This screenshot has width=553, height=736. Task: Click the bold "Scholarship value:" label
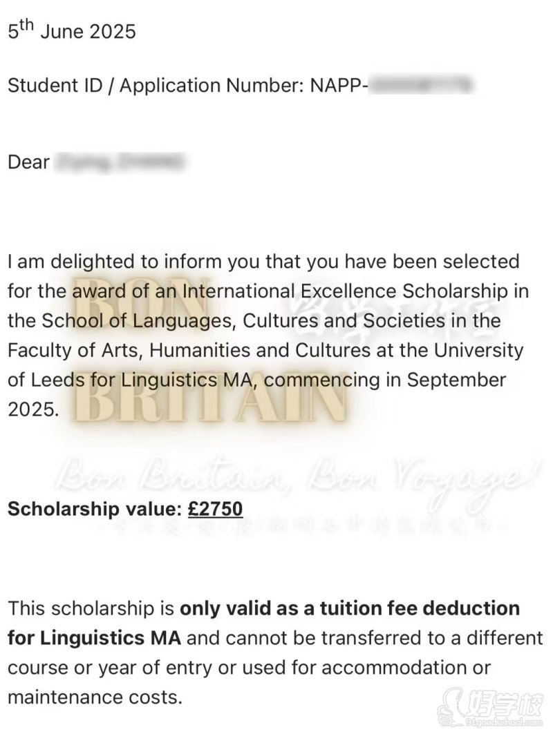[x=95, y=510]
